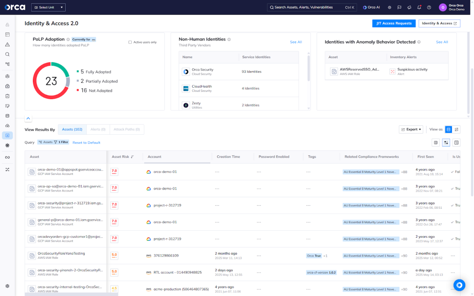Click the gray Partially Adopted legend swatch
Screen dimensions: 474x296
click(78, 81)
